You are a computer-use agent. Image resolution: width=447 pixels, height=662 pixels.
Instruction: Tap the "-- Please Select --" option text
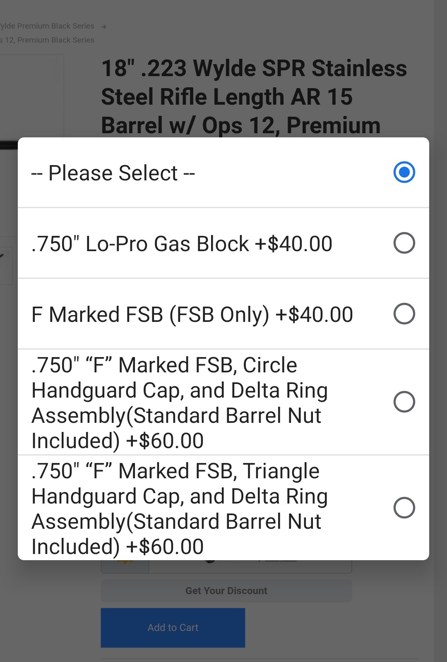[x=113, y=173]
